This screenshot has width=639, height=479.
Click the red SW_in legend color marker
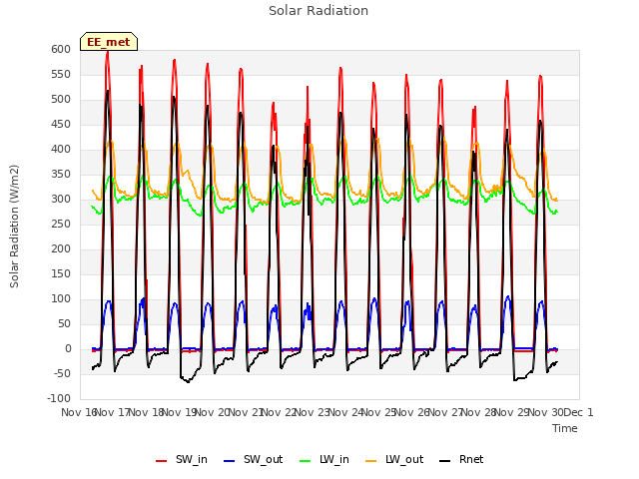[x=162, y=461]
